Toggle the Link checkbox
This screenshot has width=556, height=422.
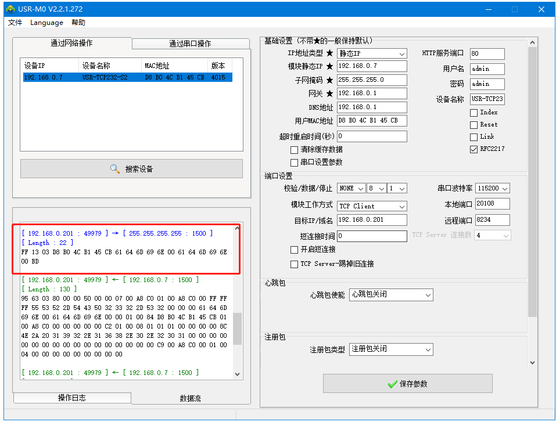point(474,137)
